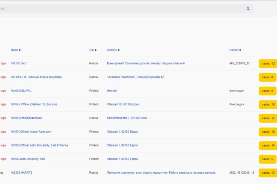Viewport: 277px width, 184px height.
Task: Open station №3333 HARAT'S
Action: click(x=22, y=172)
